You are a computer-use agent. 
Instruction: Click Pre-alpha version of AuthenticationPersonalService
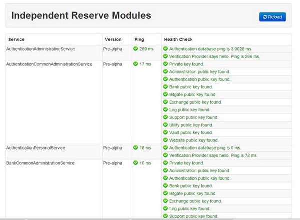pos(113,148)
